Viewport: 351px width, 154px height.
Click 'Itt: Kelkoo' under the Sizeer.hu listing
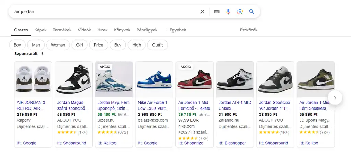pyautogui.click(x=107, y=143)
